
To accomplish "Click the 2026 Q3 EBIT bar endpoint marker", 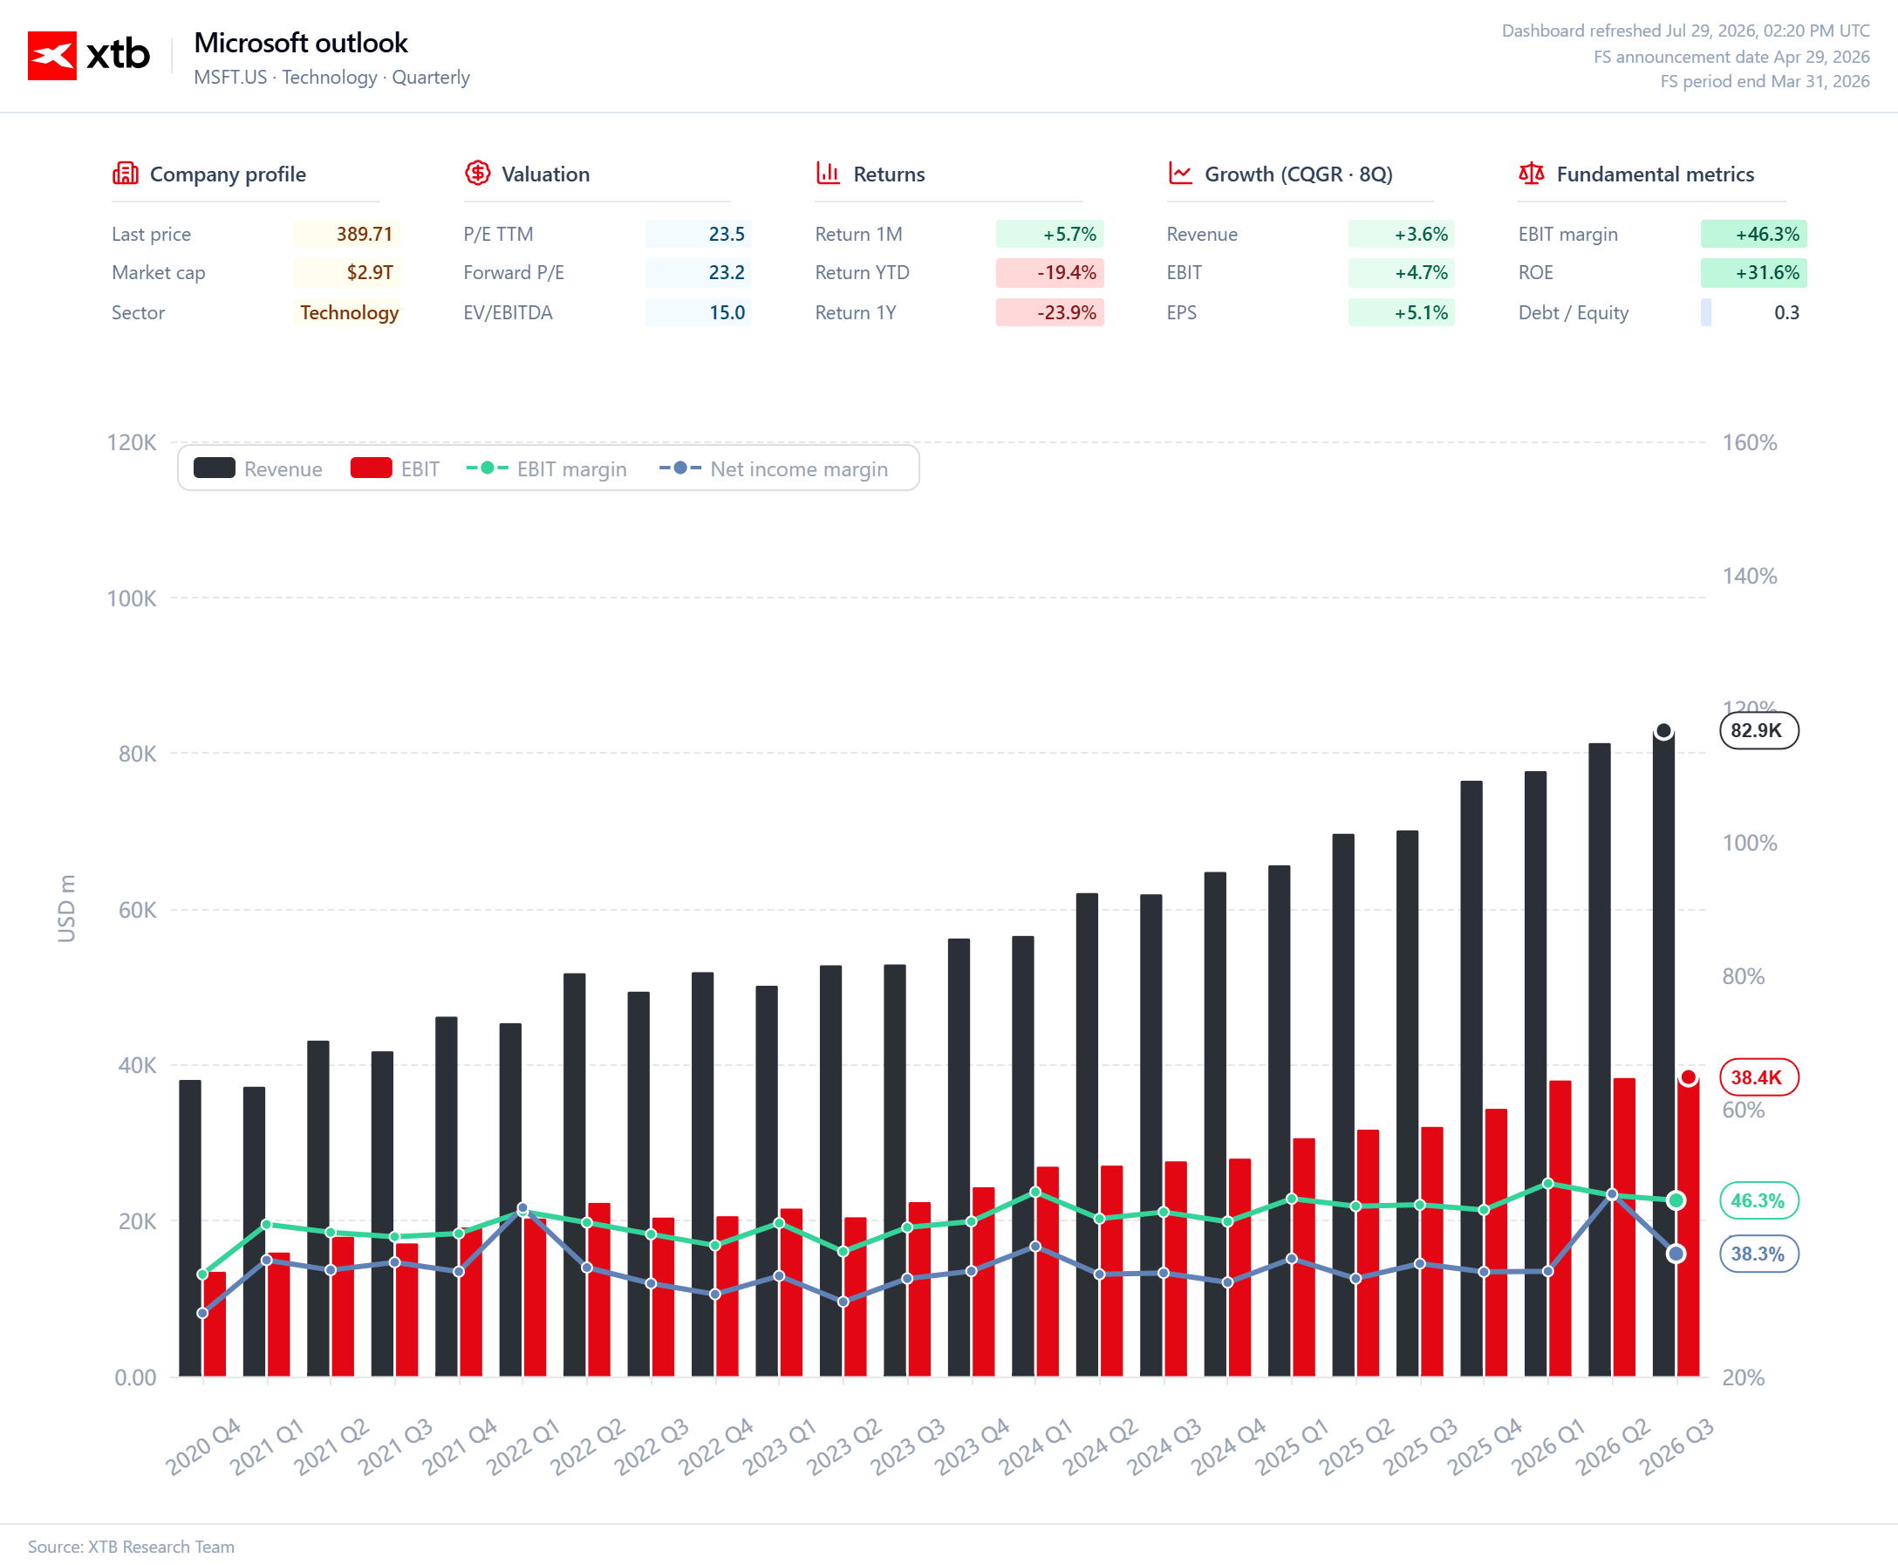I will pyautogui.click(x=1688, y=1077).
